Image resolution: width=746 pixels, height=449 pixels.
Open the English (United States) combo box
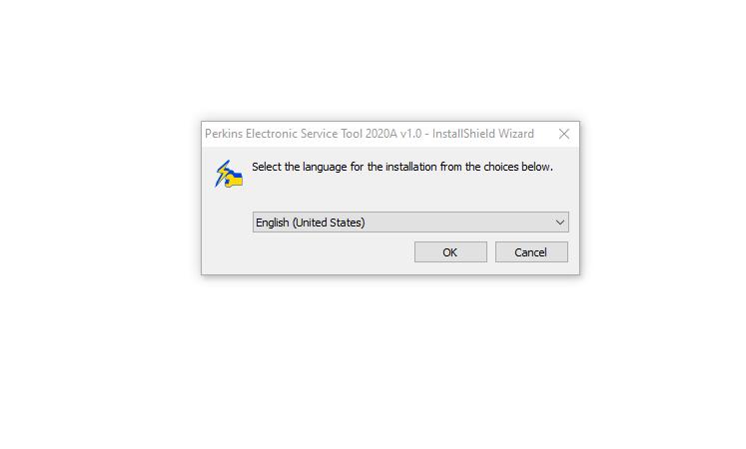(410, 223)
